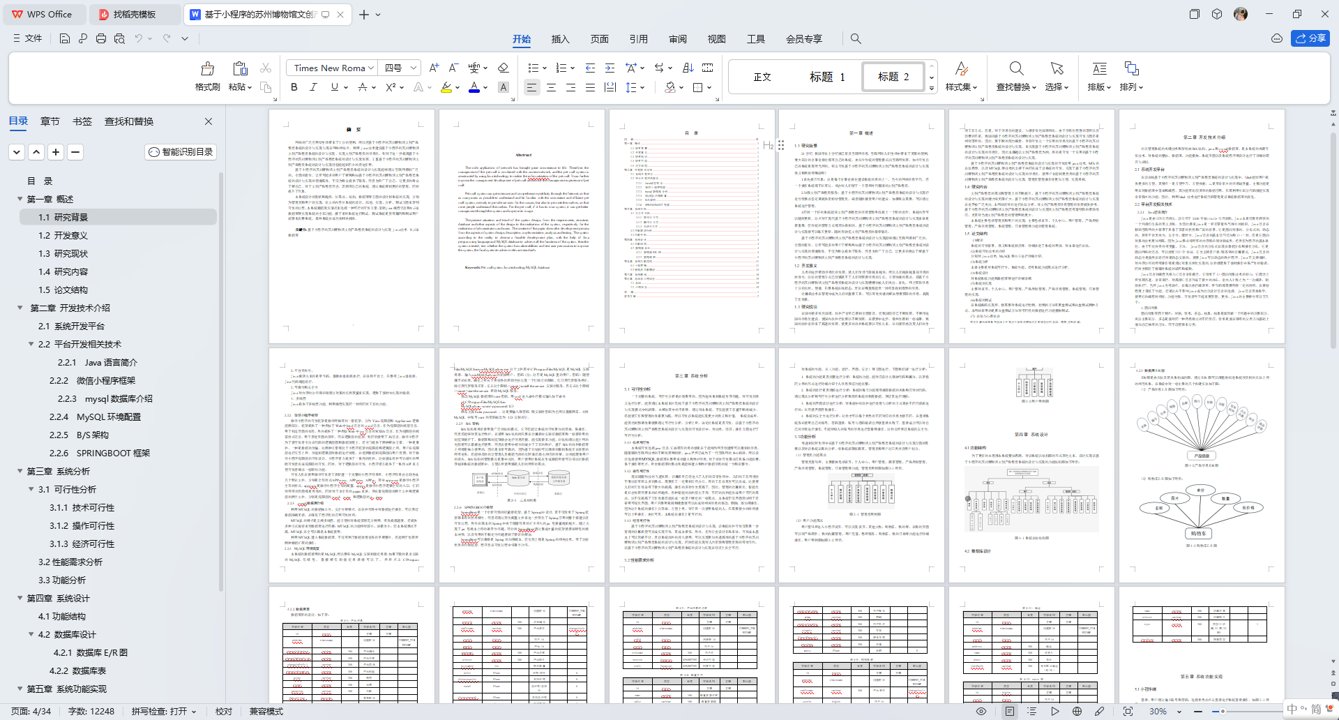This screenshot has width=1339, height=720.
Task: Open the 引用 ribbon tab
Action: tap(638, 39)
